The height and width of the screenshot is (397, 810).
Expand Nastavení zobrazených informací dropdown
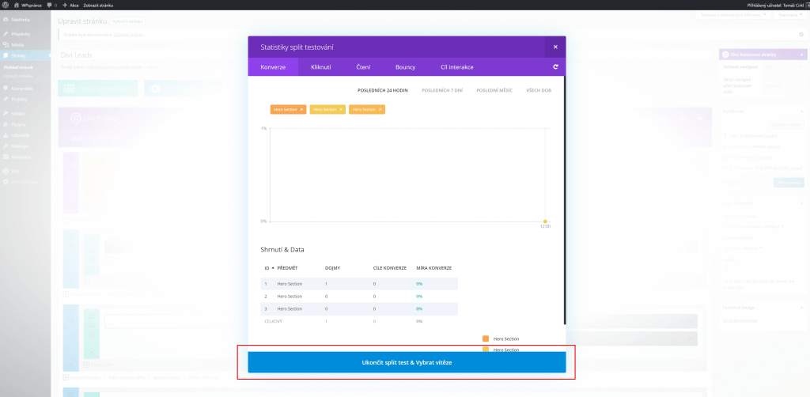pyautogui.click(x=732, y=15)
